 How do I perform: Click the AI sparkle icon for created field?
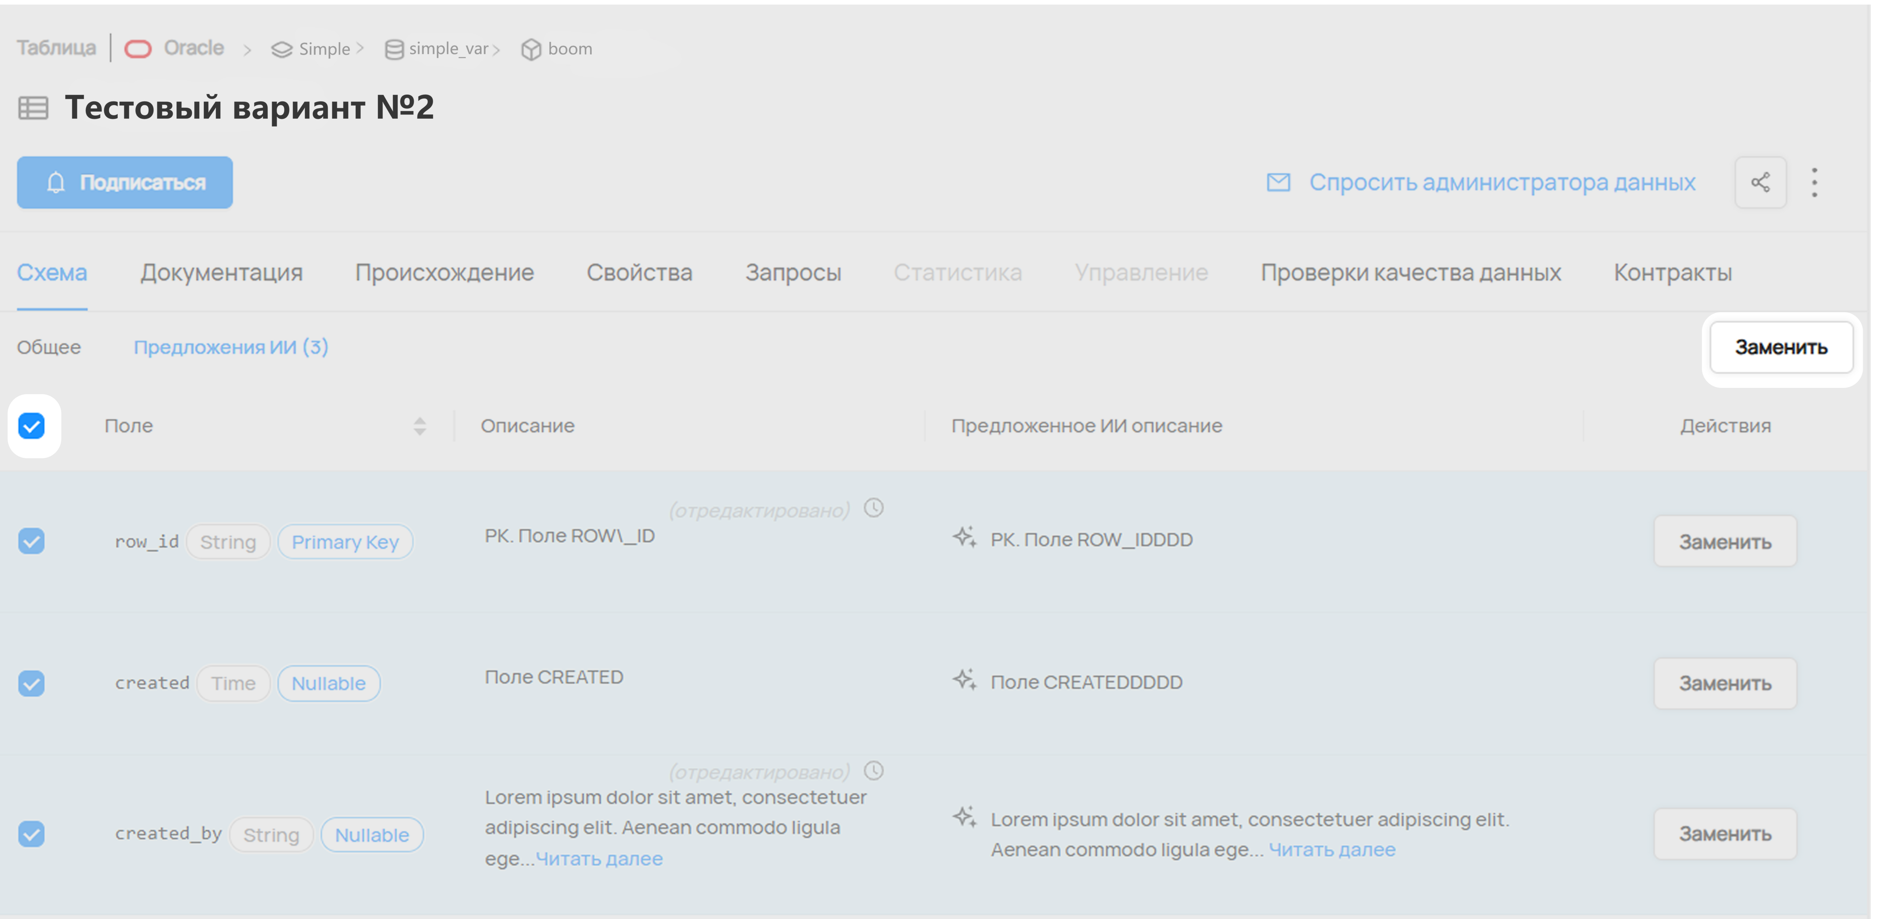click(x=964, y=680)
